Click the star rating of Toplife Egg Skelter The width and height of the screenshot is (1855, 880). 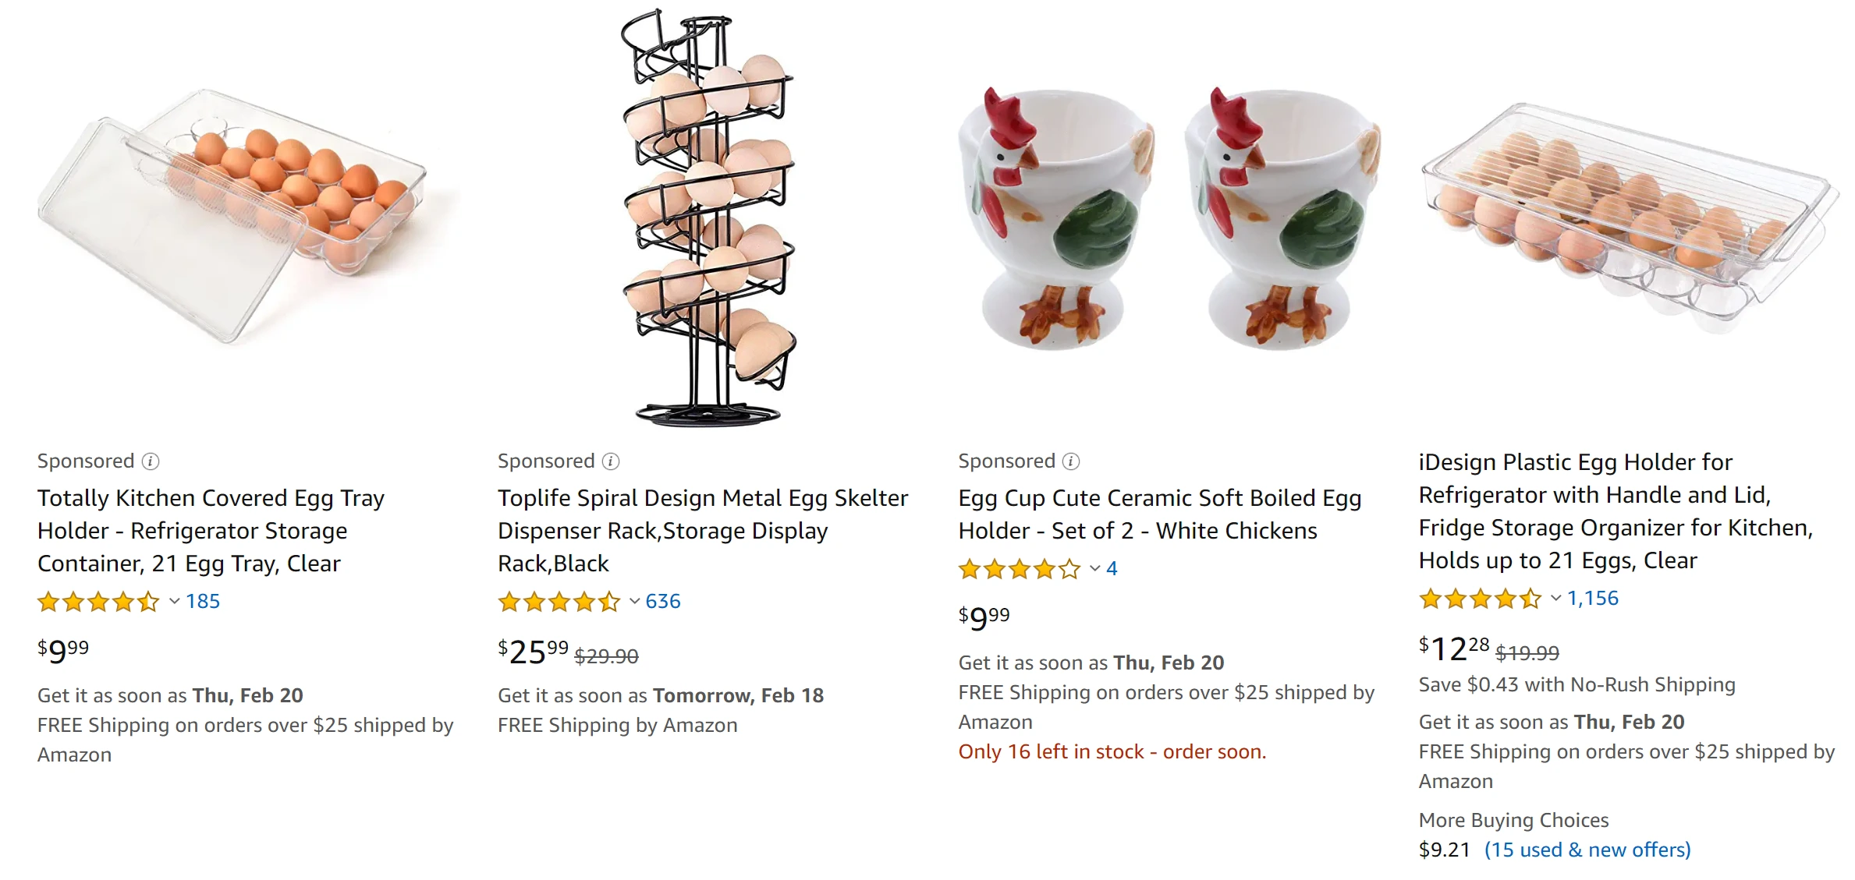click(559, 602)
